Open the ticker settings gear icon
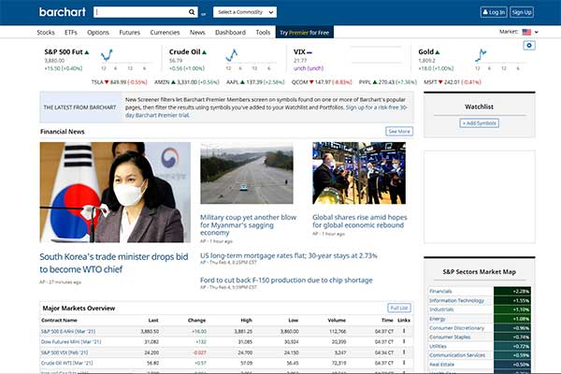 coord(529,46)
